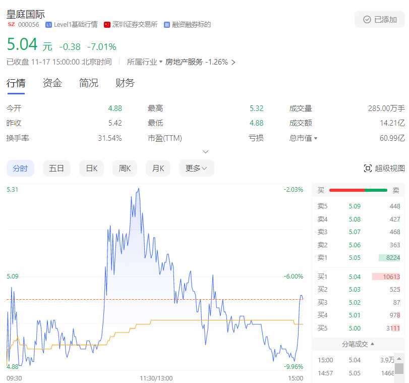
Task: Open 超级视图 fullscreen chart icon
Action: point(368,169)
